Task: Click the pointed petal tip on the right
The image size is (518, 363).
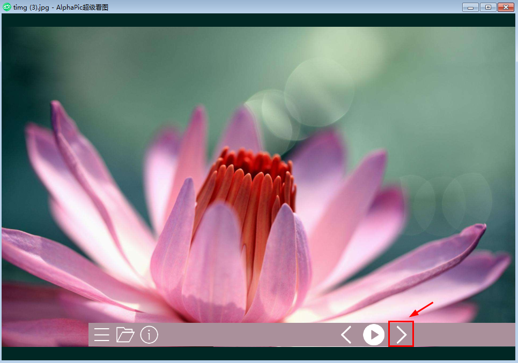Action: point(480,229)
